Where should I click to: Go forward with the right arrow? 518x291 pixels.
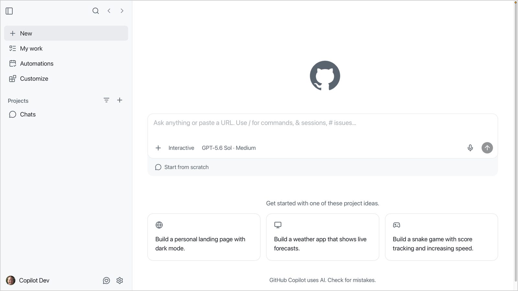point(122,11)
